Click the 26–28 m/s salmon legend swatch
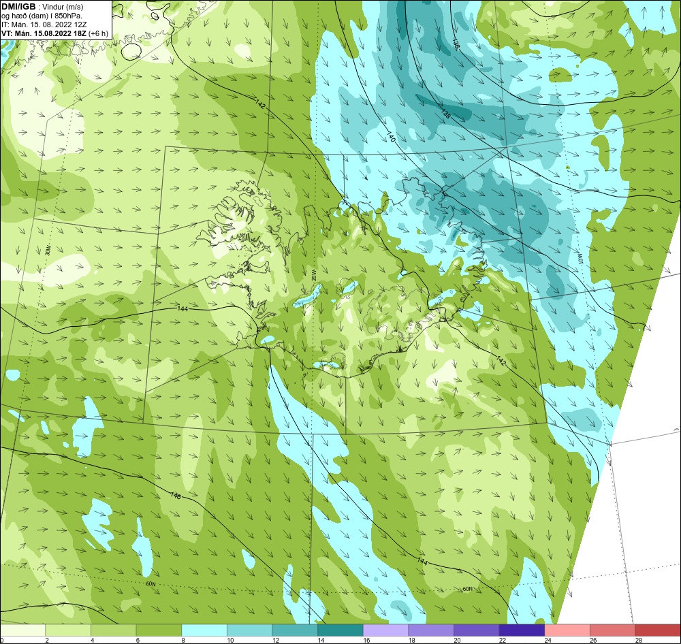 (x=612, y=630)
